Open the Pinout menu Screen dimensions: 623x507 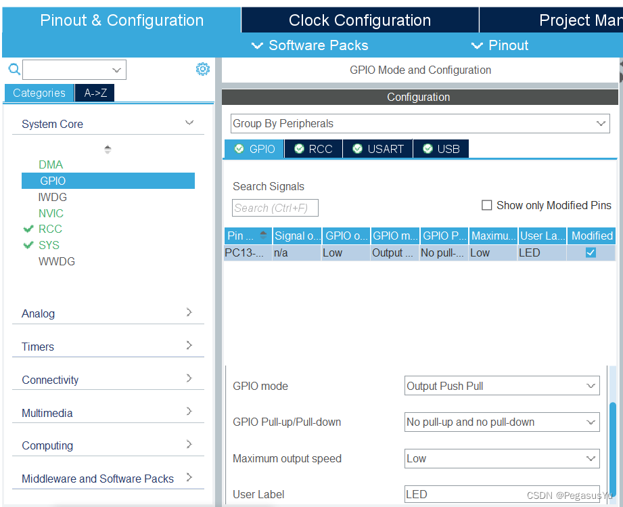click(x=500, y=45)
